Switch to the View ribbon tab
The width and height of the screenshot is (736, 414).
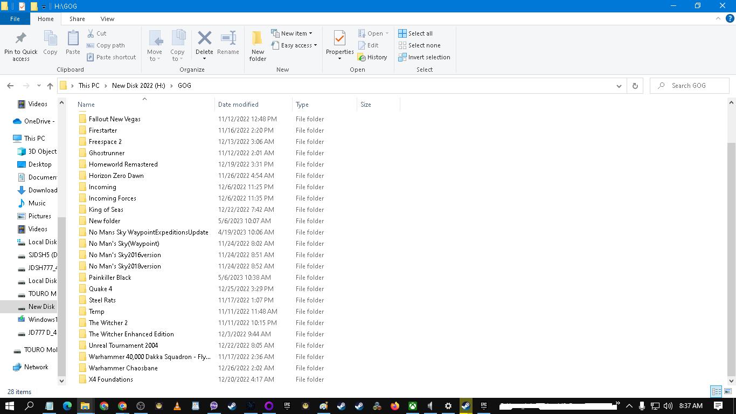[107, 19]
